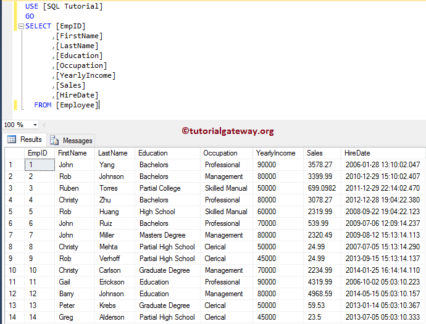This screenshot has width=426, height=324.
Task: Click the sales value 4968.59
Action: (322, 294)
